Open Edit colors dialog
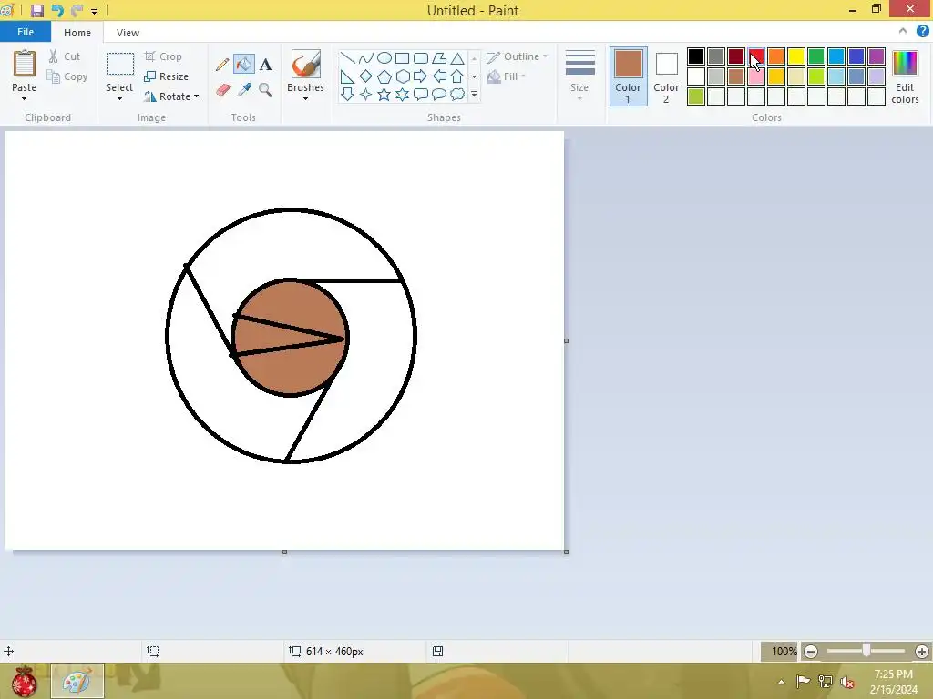 (x=905, y=76)
